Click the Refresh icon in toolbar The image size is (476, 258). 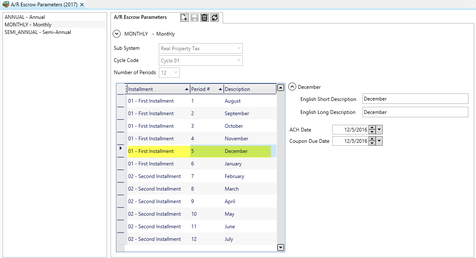click(215, 18)
